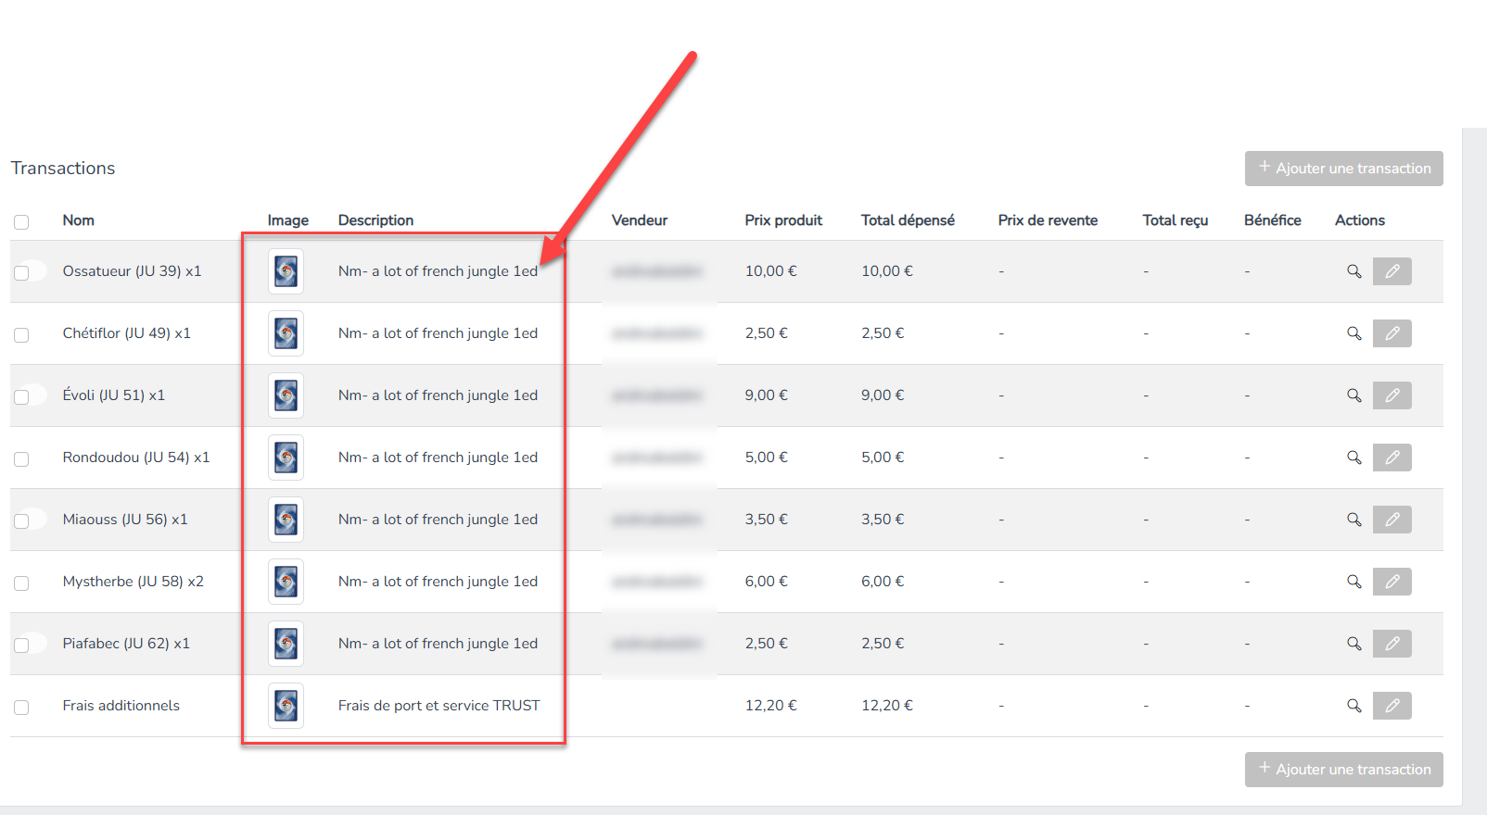Edit the Frais additionnels row
This screenshot has width=1487, height=815.
point(1392,706)
